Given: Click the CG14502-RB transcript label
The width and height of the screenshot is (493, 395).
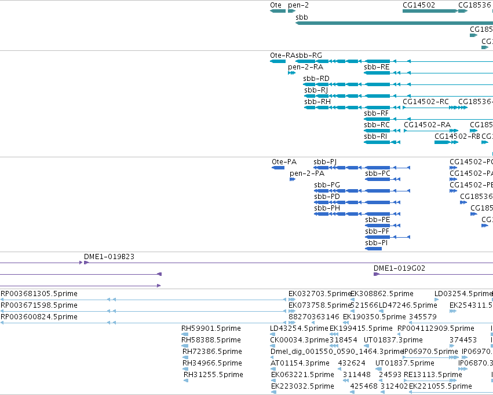Looking at the screenshot, I should pyautogui.click(x=457, y=136).
